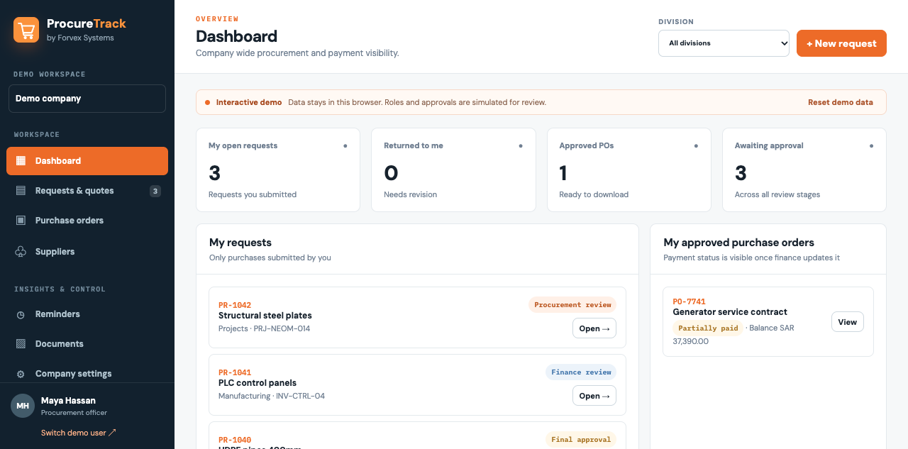Click the Dashboard grid icon in sidebar

coord(21,161)
